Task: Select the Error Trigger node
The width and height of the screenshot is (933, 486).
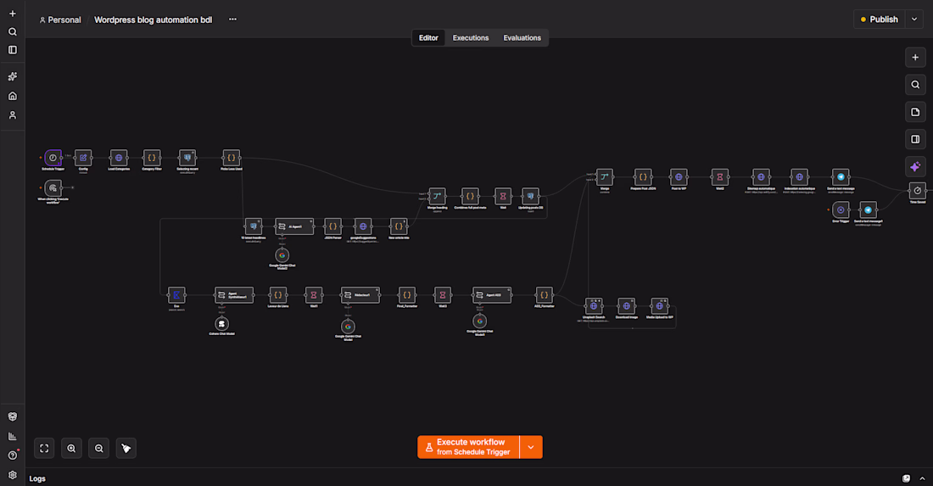Action: click(x=841, y=210)
